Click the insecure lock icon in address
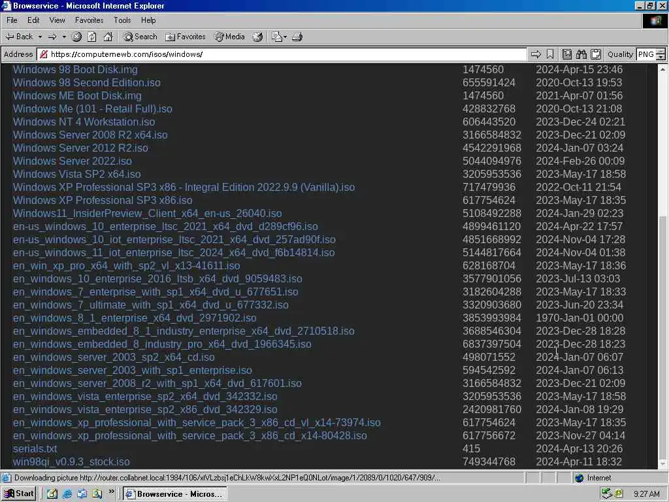Image resolution: width=669 pixels, height=502 pixels. tap(44, 54)
